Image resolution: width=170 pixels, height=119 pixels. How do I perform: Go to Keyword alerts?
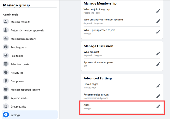point(30,98)
